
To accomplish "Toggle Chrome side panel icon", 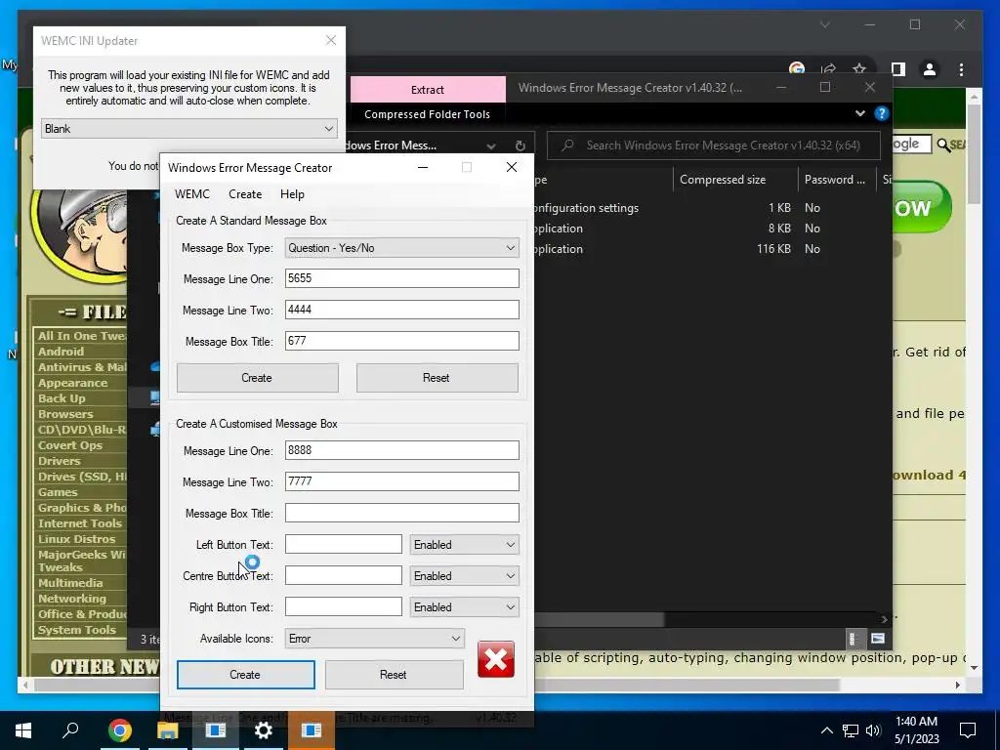I will pos(898,69).
